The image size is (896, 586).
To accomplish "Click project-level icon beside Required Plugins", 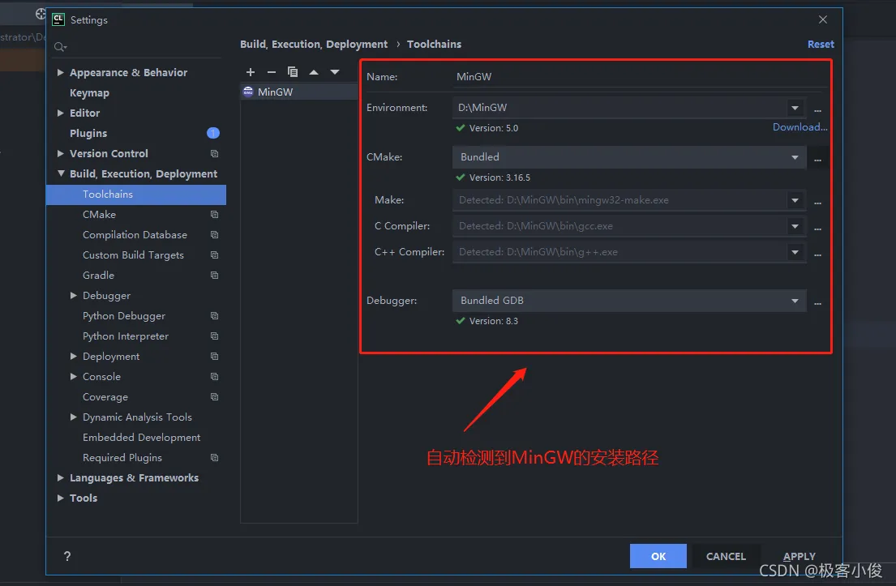I will (x=214, y=457).
